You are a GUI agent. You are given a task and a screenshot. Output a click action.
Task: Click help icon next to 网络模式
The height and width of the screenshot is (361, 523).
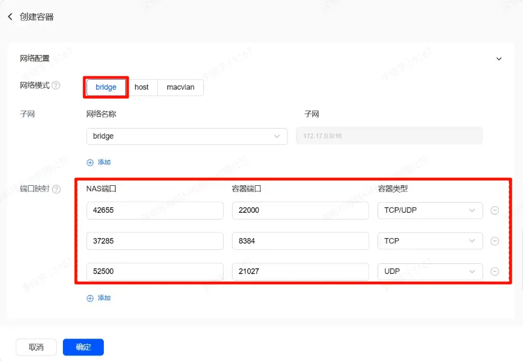point(56,86)
